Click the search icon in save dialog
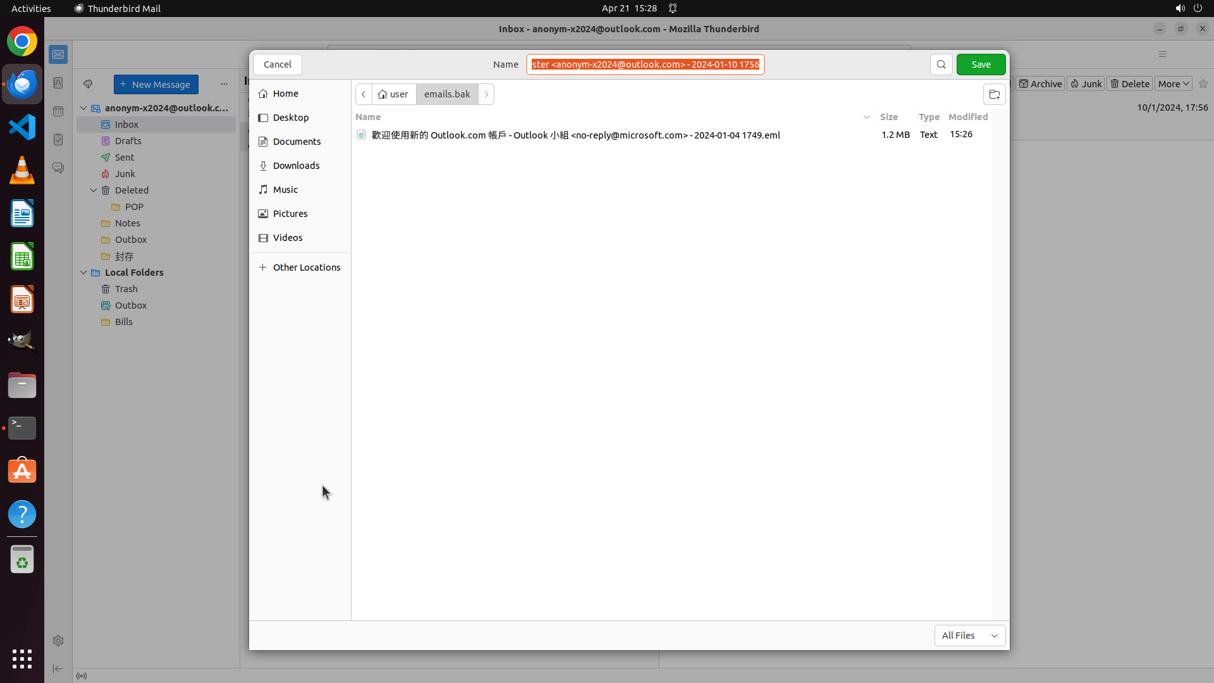 pyautogui.click(x=941, y=65)
